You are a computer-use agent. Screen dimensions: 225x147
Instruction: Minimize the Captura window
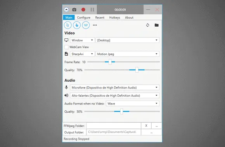(148, 10)
